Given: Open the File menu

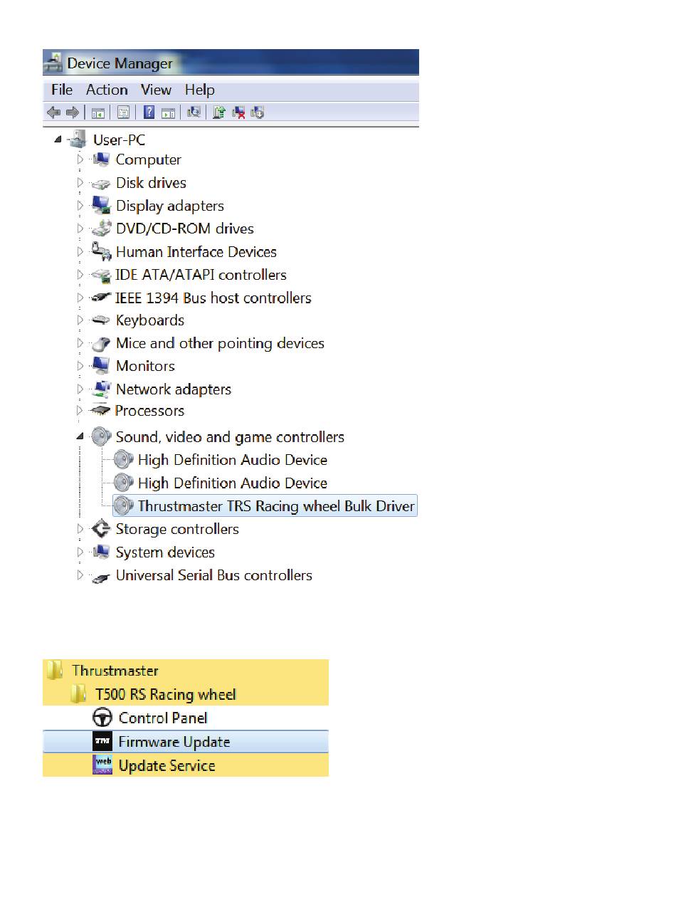Looking at the screenshot, I should click(62, 90).
